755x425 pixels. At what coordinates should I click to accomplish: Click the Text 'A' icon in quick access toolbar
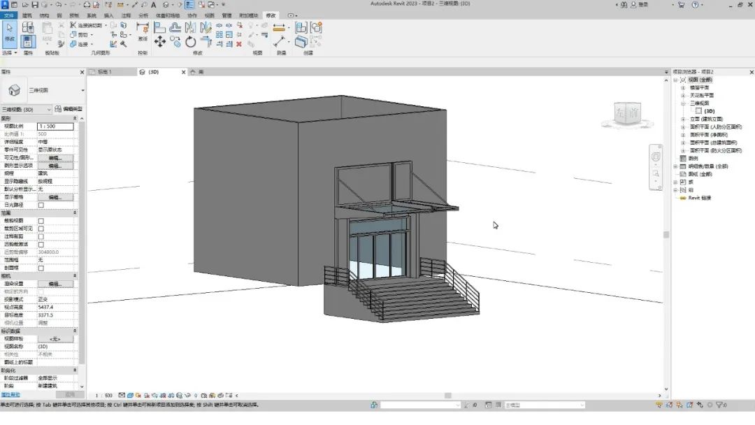(154, 4)
